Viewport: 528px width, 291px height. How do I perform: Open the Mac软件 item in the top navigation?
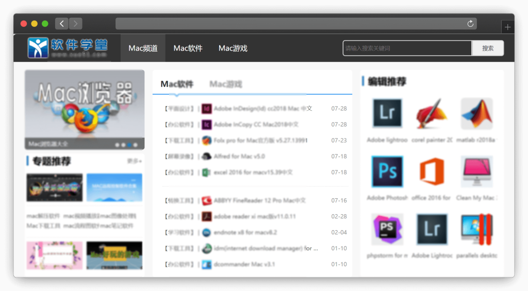click(188, 48)
